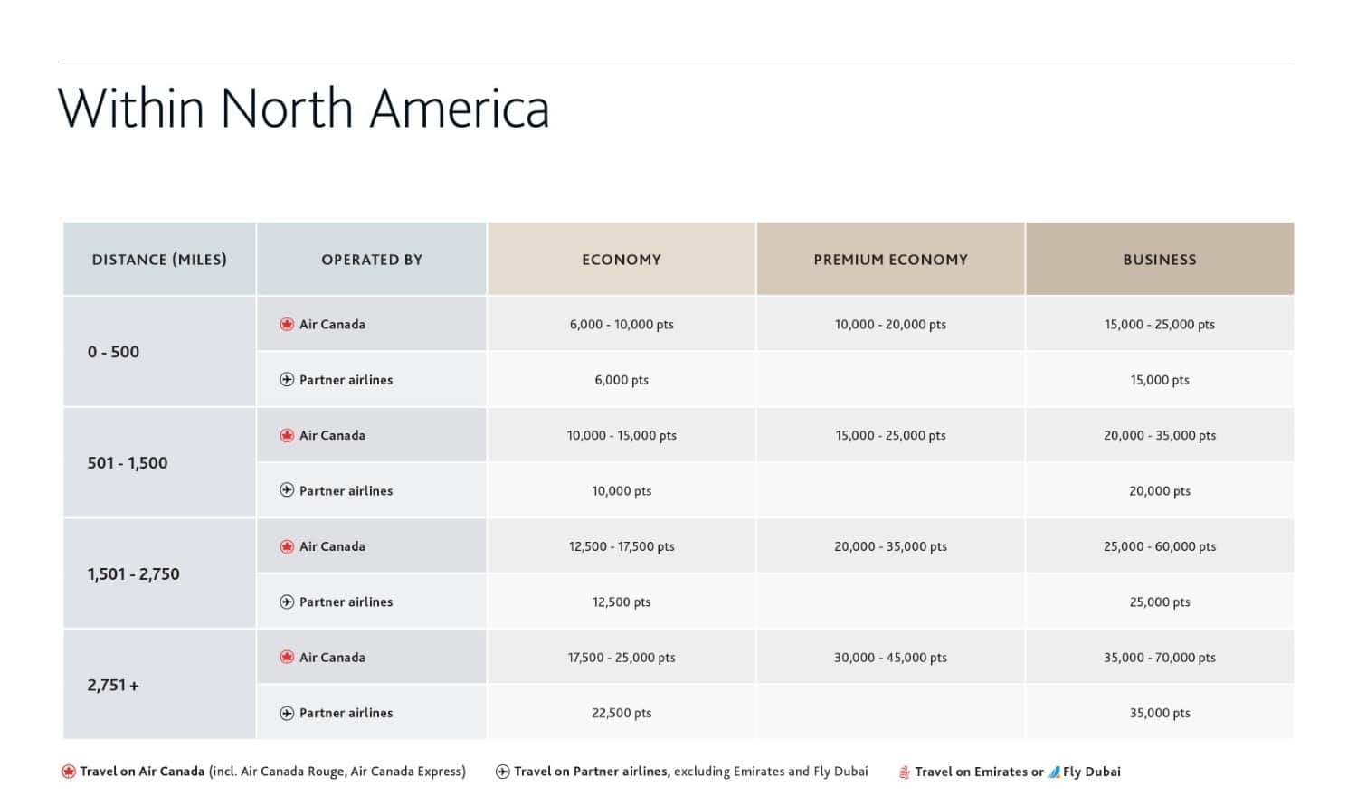Select the ECONOMY column header
Viewport: 1357px width, 796px height.
point(622,260)
